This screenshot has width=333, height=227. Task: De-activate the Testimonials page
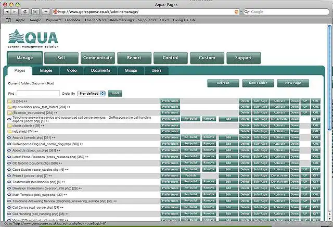[279, 182]
